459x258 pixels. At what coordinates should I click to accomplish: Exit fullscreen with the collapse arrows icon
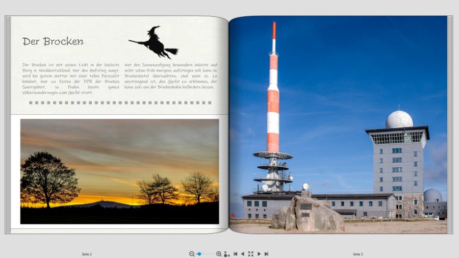(x=250, y=254)
